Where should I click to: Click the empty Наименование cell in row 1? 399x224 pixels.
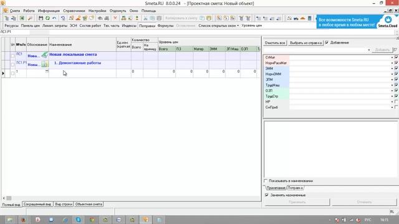pos(82,73)
